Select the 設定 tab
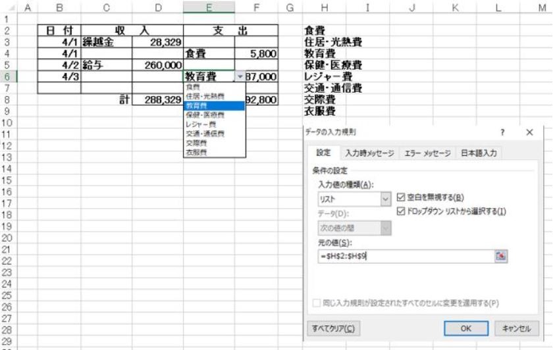Screen dimensions: 555x350 pos(323,153)
